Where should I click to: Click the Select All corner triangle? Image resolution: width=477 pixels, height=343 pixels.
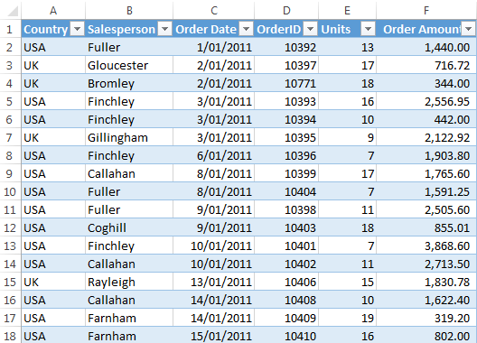coord(12,11)
